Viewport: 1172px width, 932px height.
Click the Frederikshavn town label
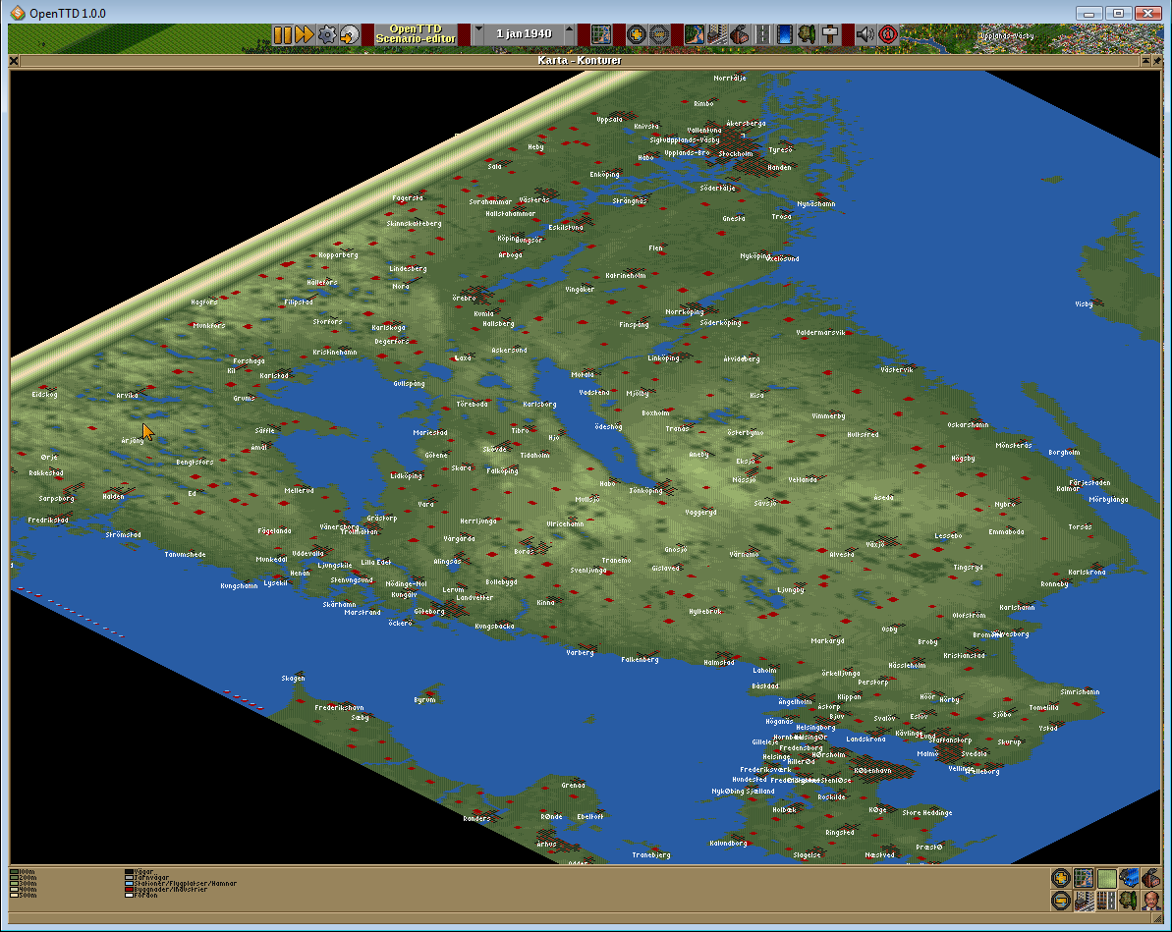(339, 708)
